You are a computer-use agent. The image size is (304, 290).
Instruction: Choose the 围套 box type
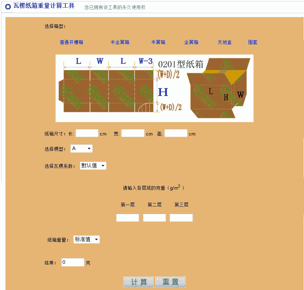click(x=252, y=42)
